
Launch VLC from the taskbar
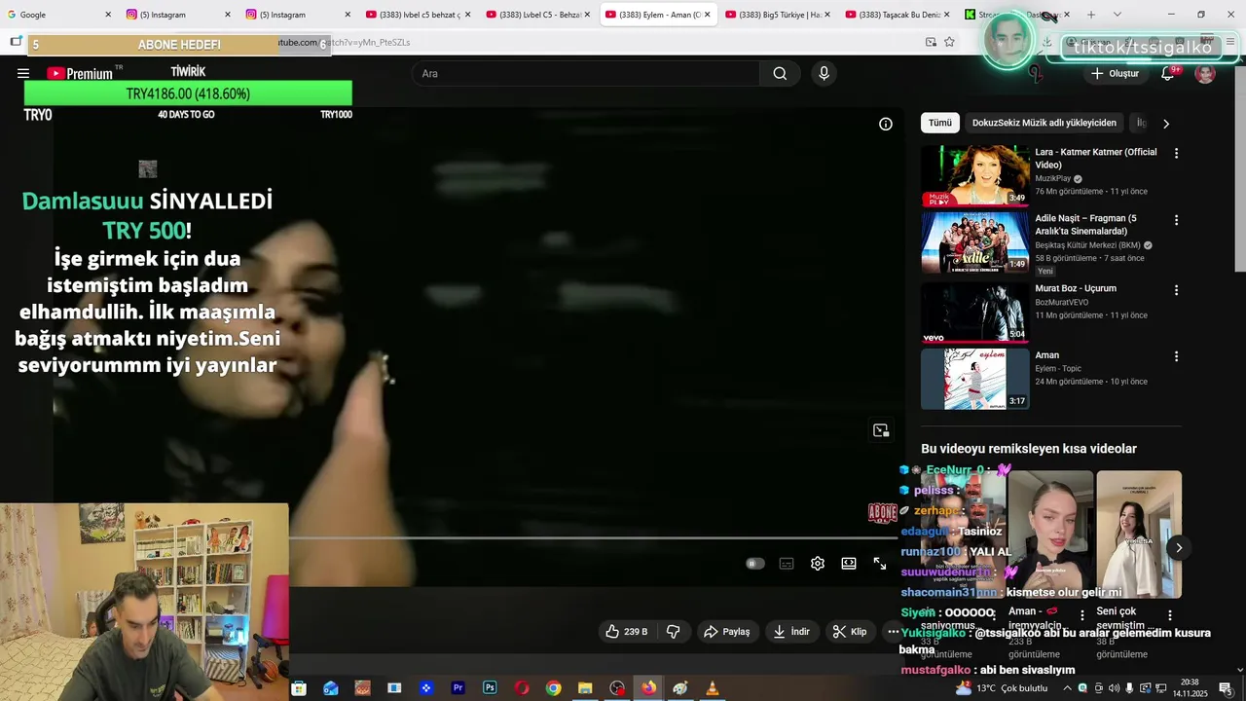(x=713, y=688)
